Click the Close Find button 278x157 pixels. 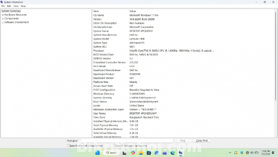click(x=202, y=141)
